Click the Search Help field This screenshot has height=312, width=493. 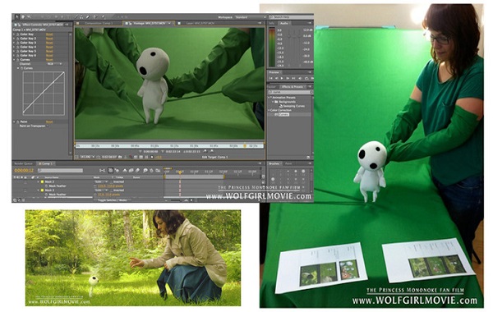click(x=291, y=17)
